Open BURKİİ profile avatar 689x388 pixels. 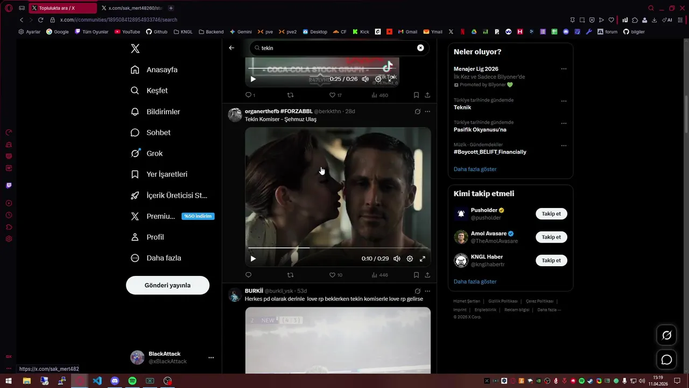pos(235,295)
